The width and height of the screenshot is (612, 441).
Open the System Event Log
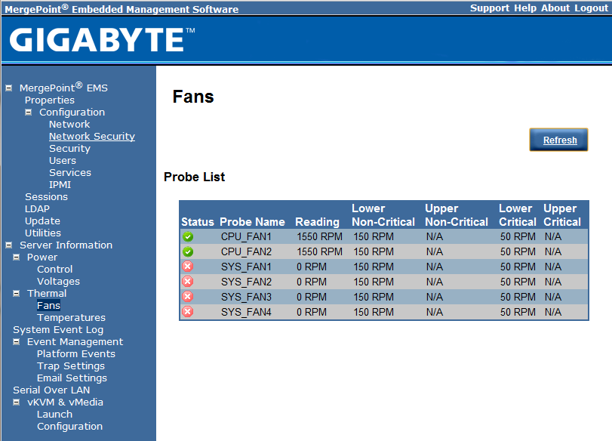pyautogui.click(x=58, y=330)
